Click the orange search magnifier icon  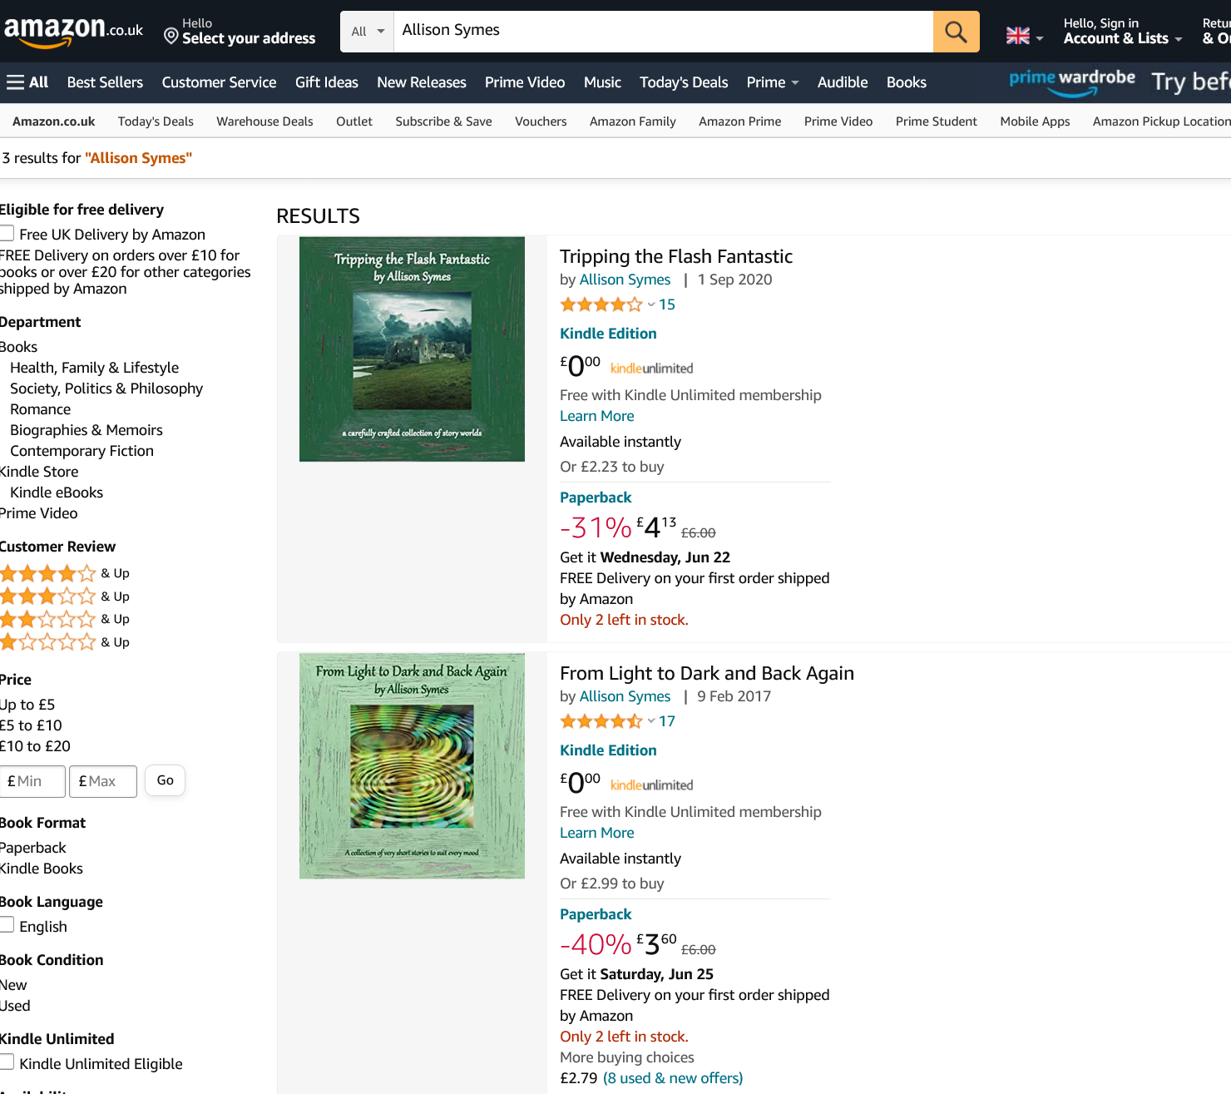pyautogui.click(x=955, y=31)
